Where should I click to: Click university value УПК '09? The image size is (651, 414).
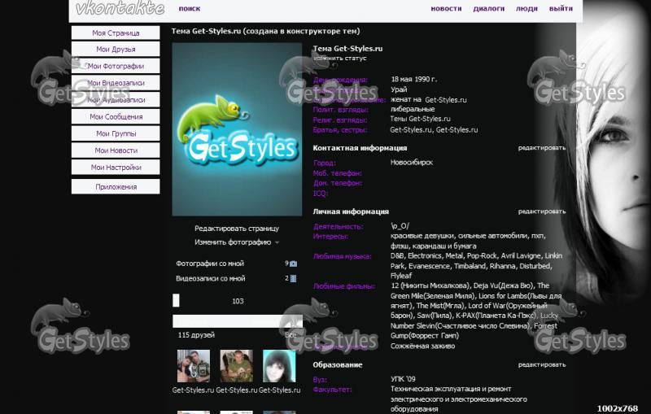403,379
